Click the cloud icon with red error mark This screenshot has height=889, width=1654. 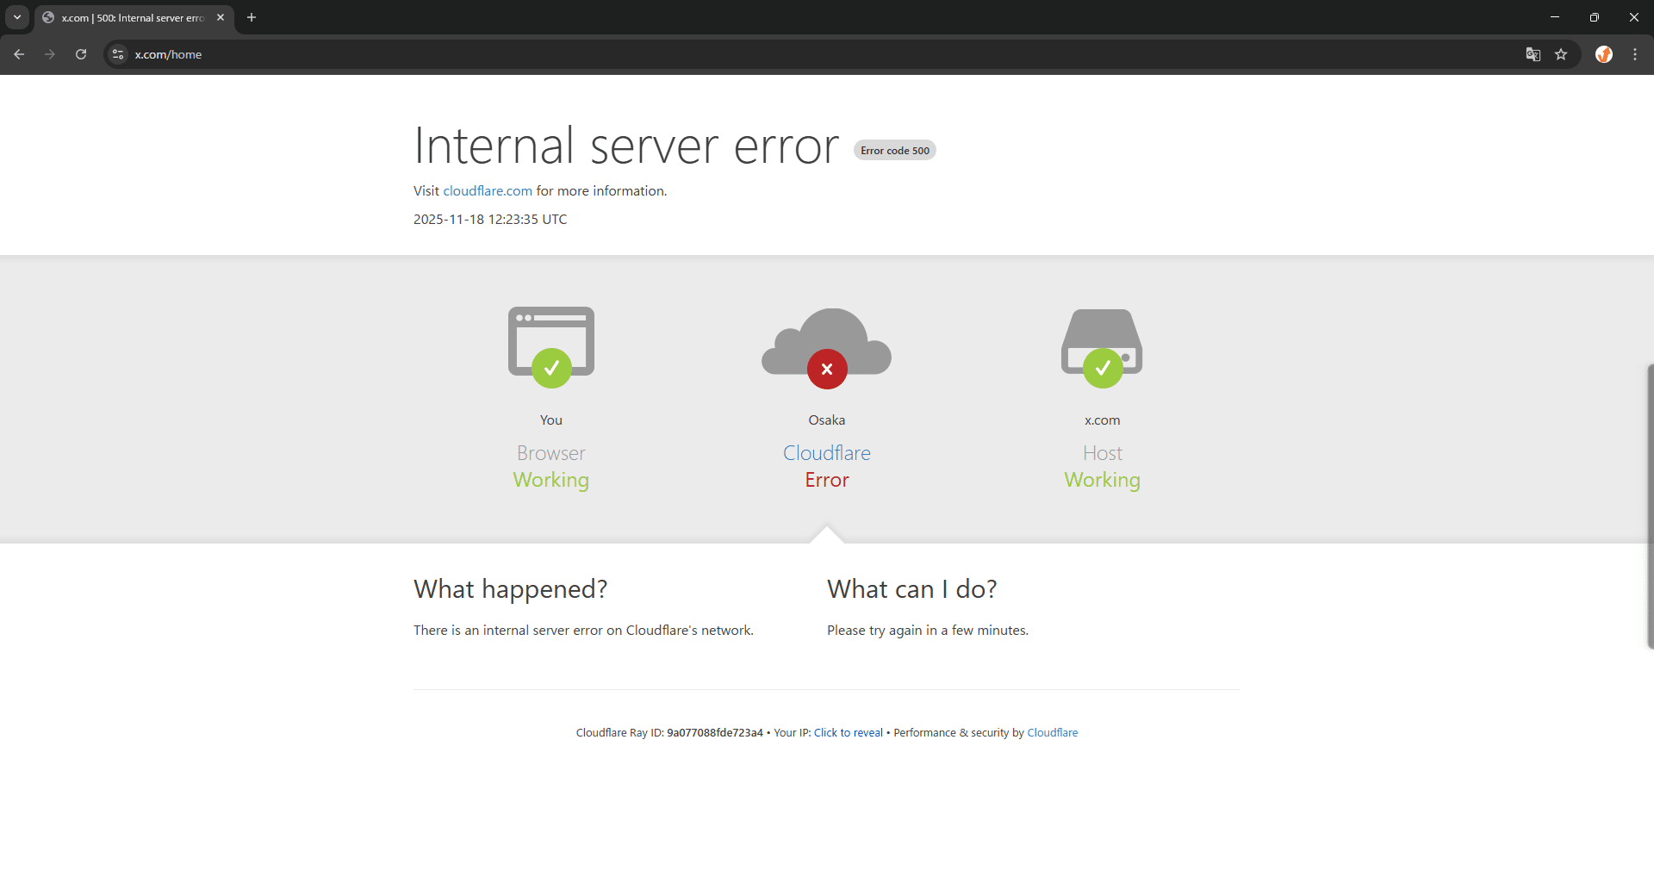click(x=827, y=347)
